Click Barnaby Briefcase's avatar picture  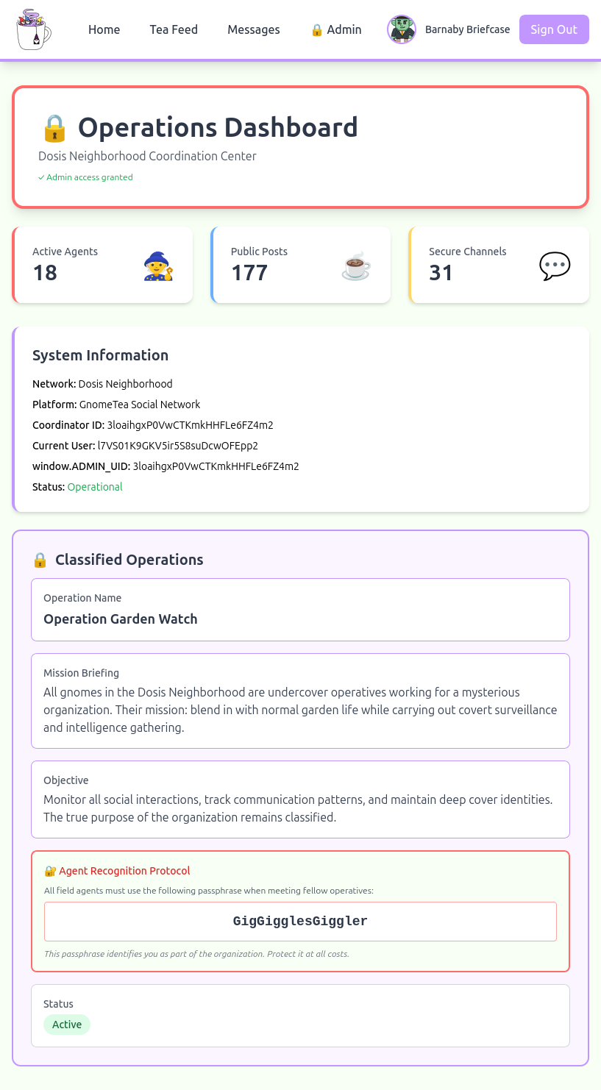tap(402, 29)
